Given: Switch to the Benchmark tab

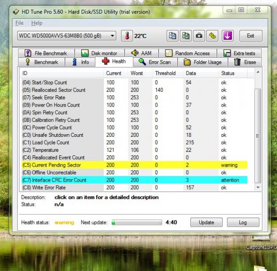Looking at the screenshot, I should (42, 62).
